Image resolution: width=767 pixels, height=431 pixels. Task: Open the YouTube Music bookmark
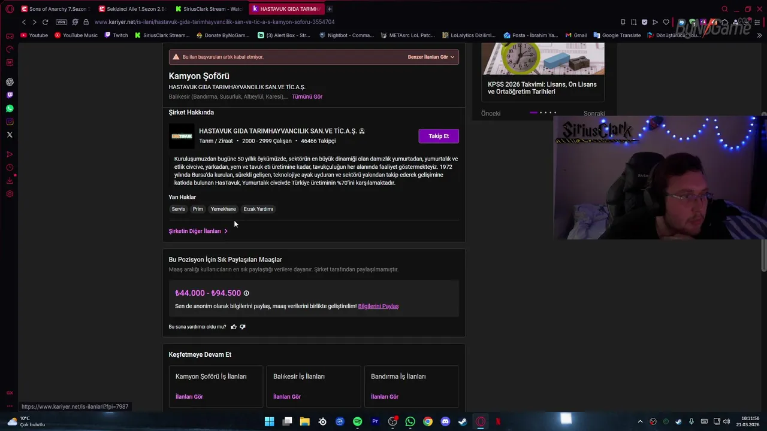(x=76, y=35)
